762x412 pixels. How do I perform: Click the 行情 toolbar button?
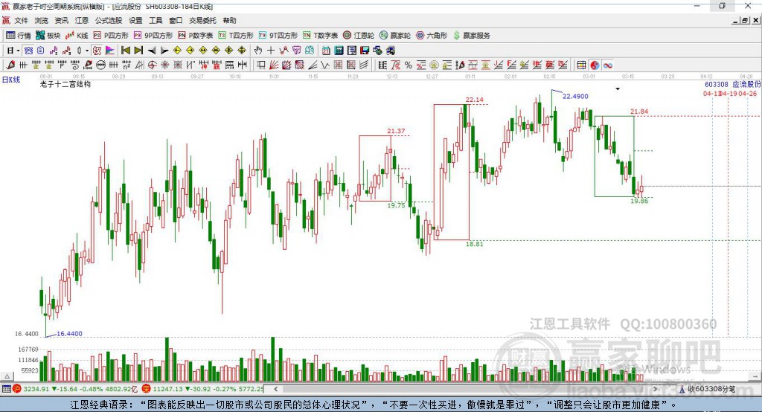point(19,36)
